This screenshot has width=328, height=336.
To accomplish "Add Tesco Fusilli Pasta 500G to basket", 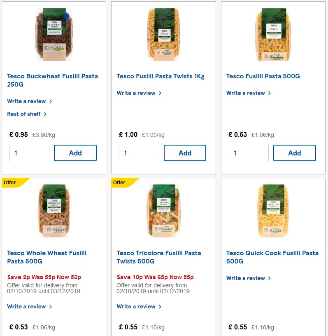I will pos(295,153).
